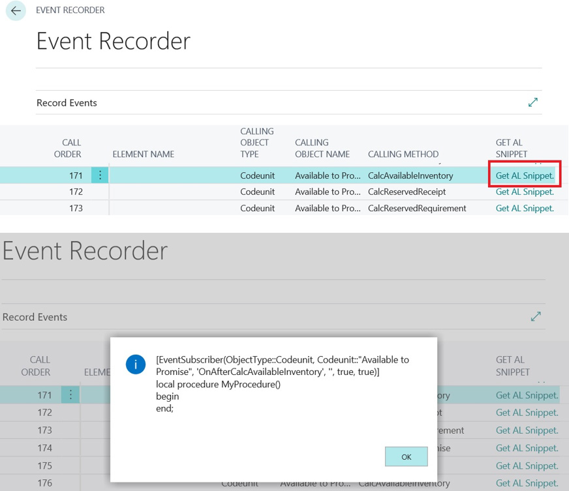The height and width of the screenshot is (491, 569).
Task: Get AL Snippet for CalcReservedReceipt row 172
Action: pos(525,192)
